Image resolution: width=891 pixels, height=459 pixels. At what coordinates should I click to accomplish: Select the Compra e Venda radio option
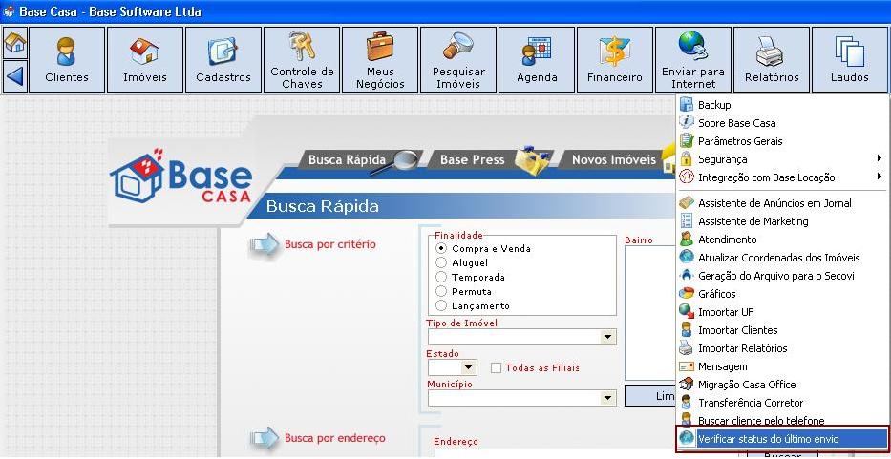pyautogui.click(x=441, y=248)
